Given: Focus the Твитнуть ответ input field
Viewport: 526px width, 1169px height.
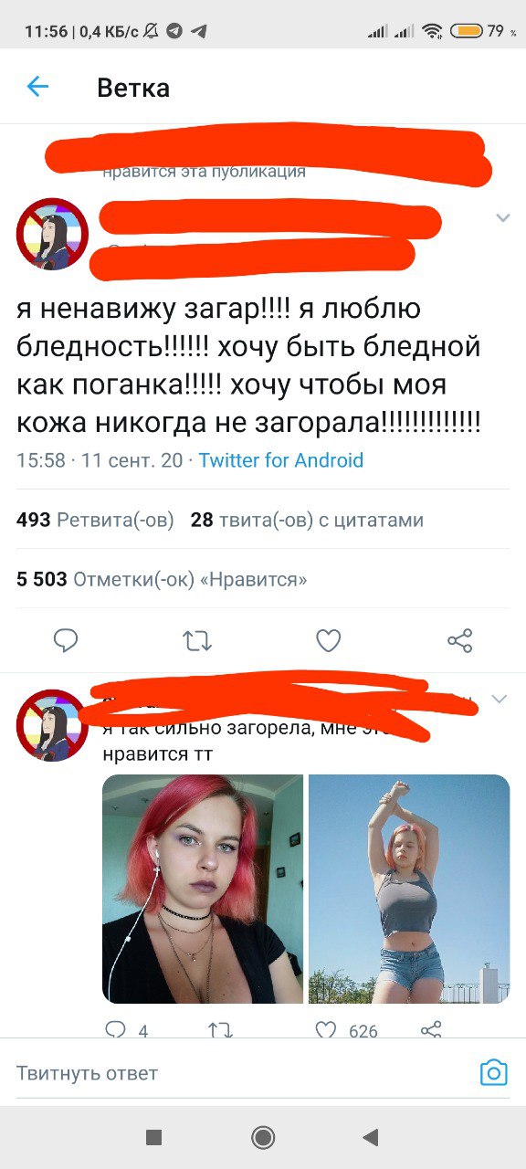Looking at the screenshot, I should click(x=242, y=1073).
